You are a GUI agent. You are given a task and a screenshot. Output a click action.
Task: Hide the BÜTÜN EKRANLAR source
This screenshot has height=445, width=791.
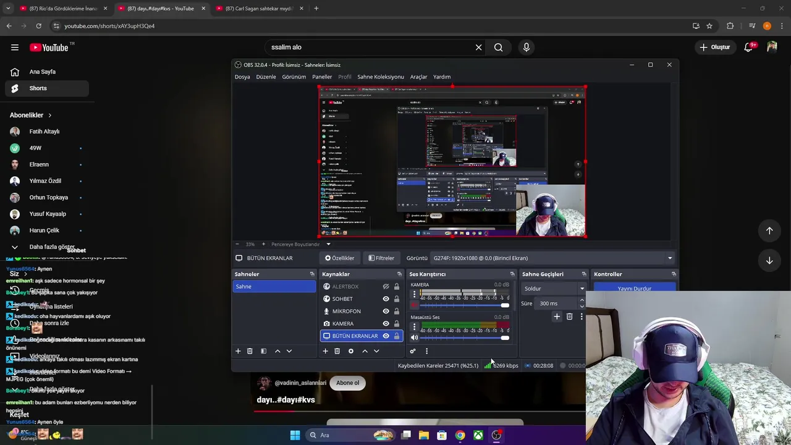(x=386, y=336)
